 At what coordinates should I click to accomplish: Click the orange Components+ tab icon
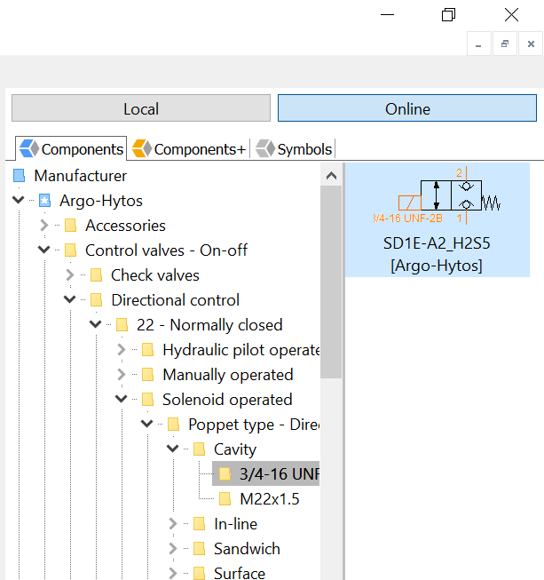[141, 148]
